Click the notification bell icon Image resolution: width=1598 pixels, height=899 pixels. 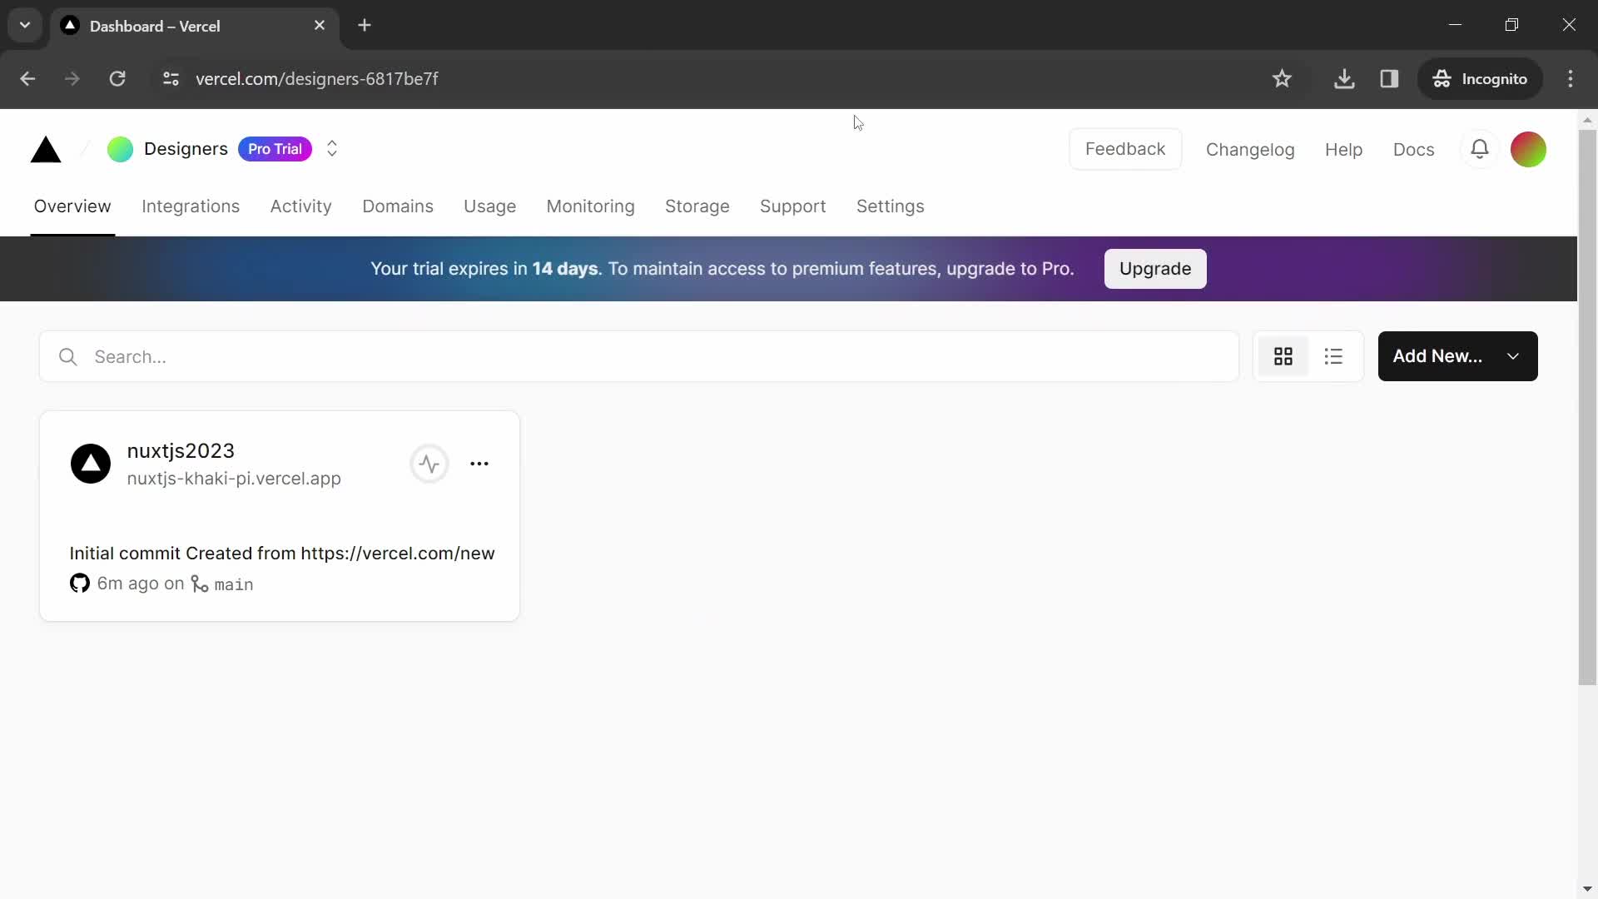pos(1481,148)
